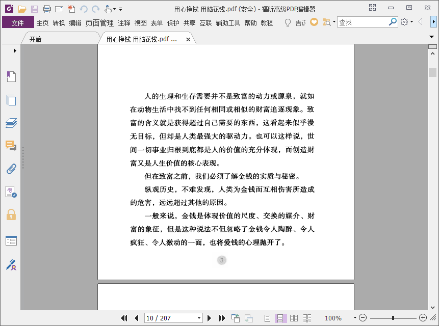Open the Attachments paperclip panel
Viewport: 439px width, 326px height.
tap(11, 169)
